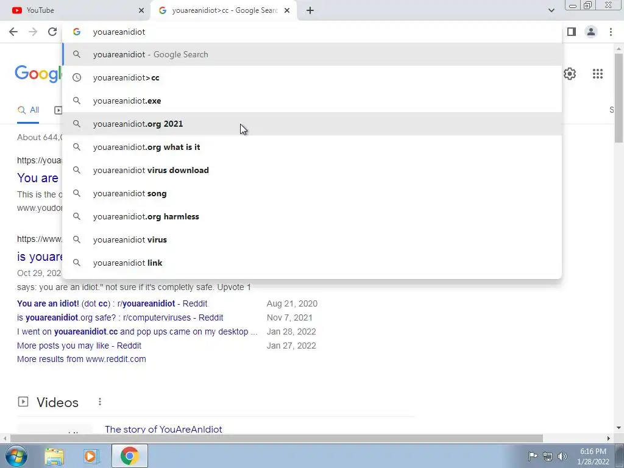Click magnifier icon beside youareanidiot song
Image resolution: width=624 pixels, height=468 pixels.
point(77,193)
